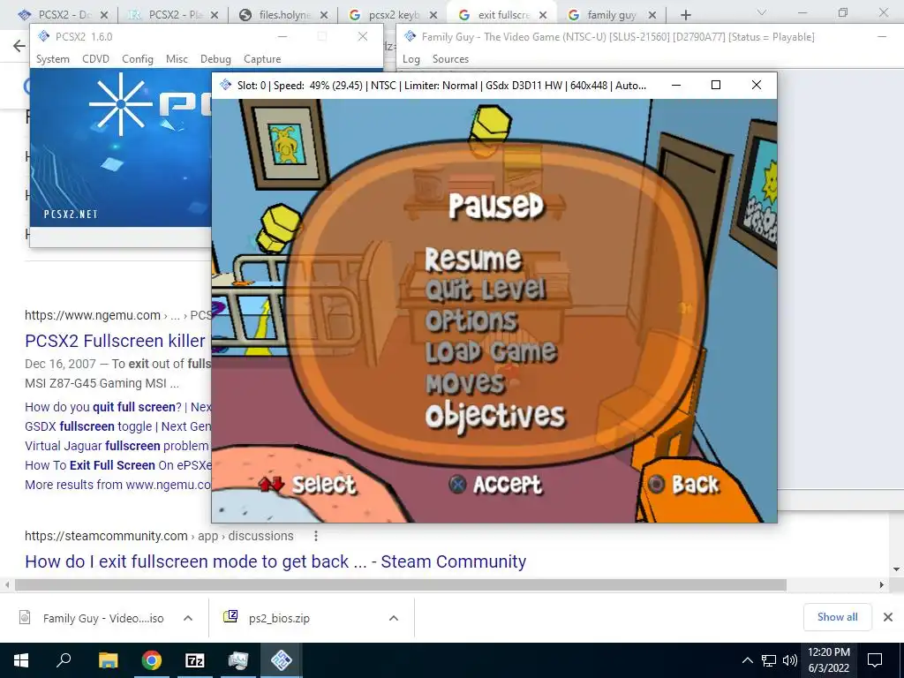
Task: Open PCSX2 Fullscreen killer search result
Action: click(x=115, y=341)
